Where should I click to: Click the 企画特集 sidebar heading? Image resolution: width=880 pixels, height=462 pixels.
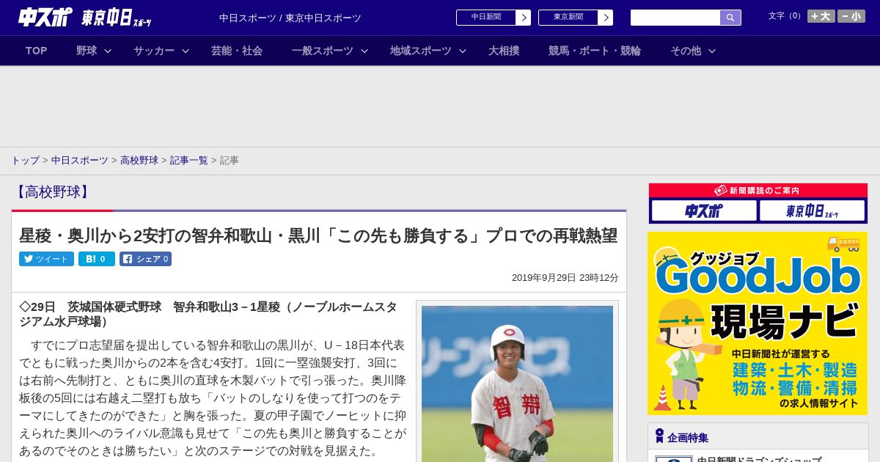pos(688,438)
